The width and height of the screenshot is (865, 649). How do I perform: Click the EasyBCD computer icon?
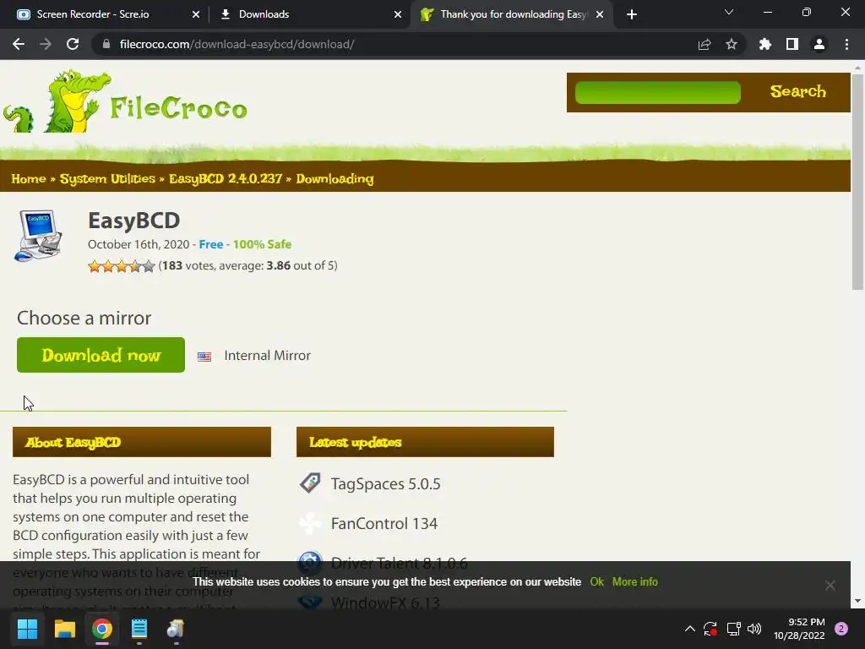click(x=38, y=236)
